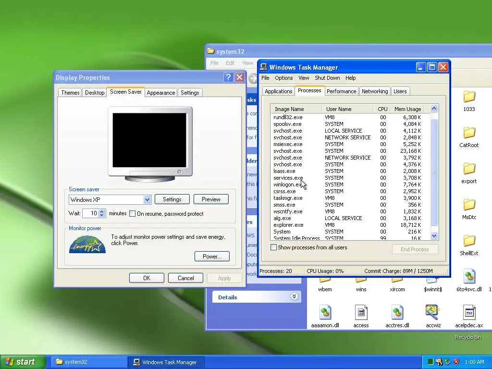492x369 pixels.
Task: Check Show processes from all users
Action: pyautogui.click(x=273, y=247)
